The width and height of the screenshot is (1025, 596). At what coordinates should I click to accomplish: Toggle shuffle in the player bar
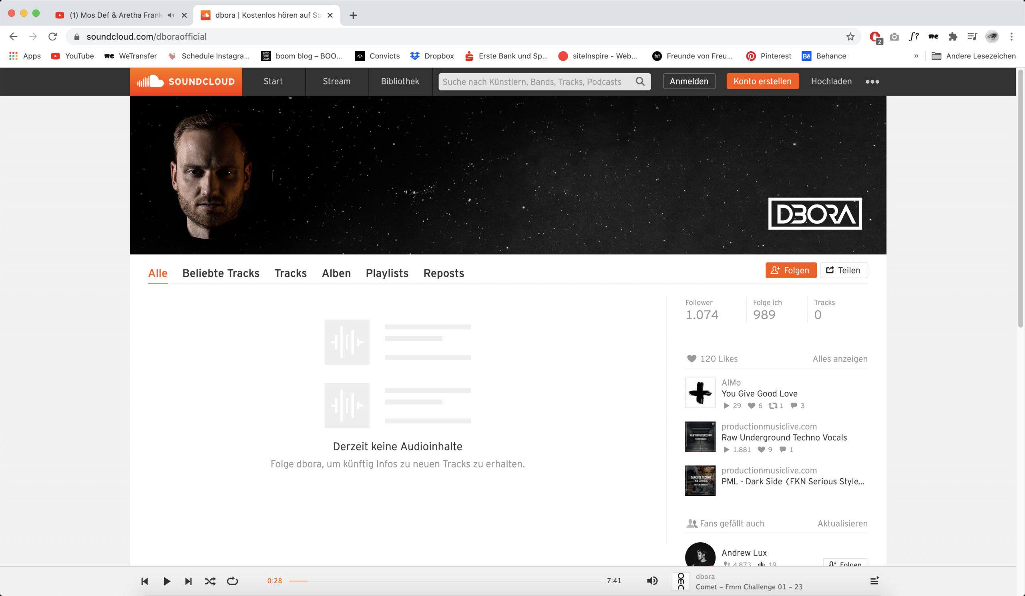(x=210, y=581)
